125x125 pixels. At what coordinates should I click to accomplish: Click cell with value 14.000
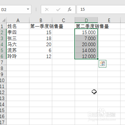pos(86,50)
